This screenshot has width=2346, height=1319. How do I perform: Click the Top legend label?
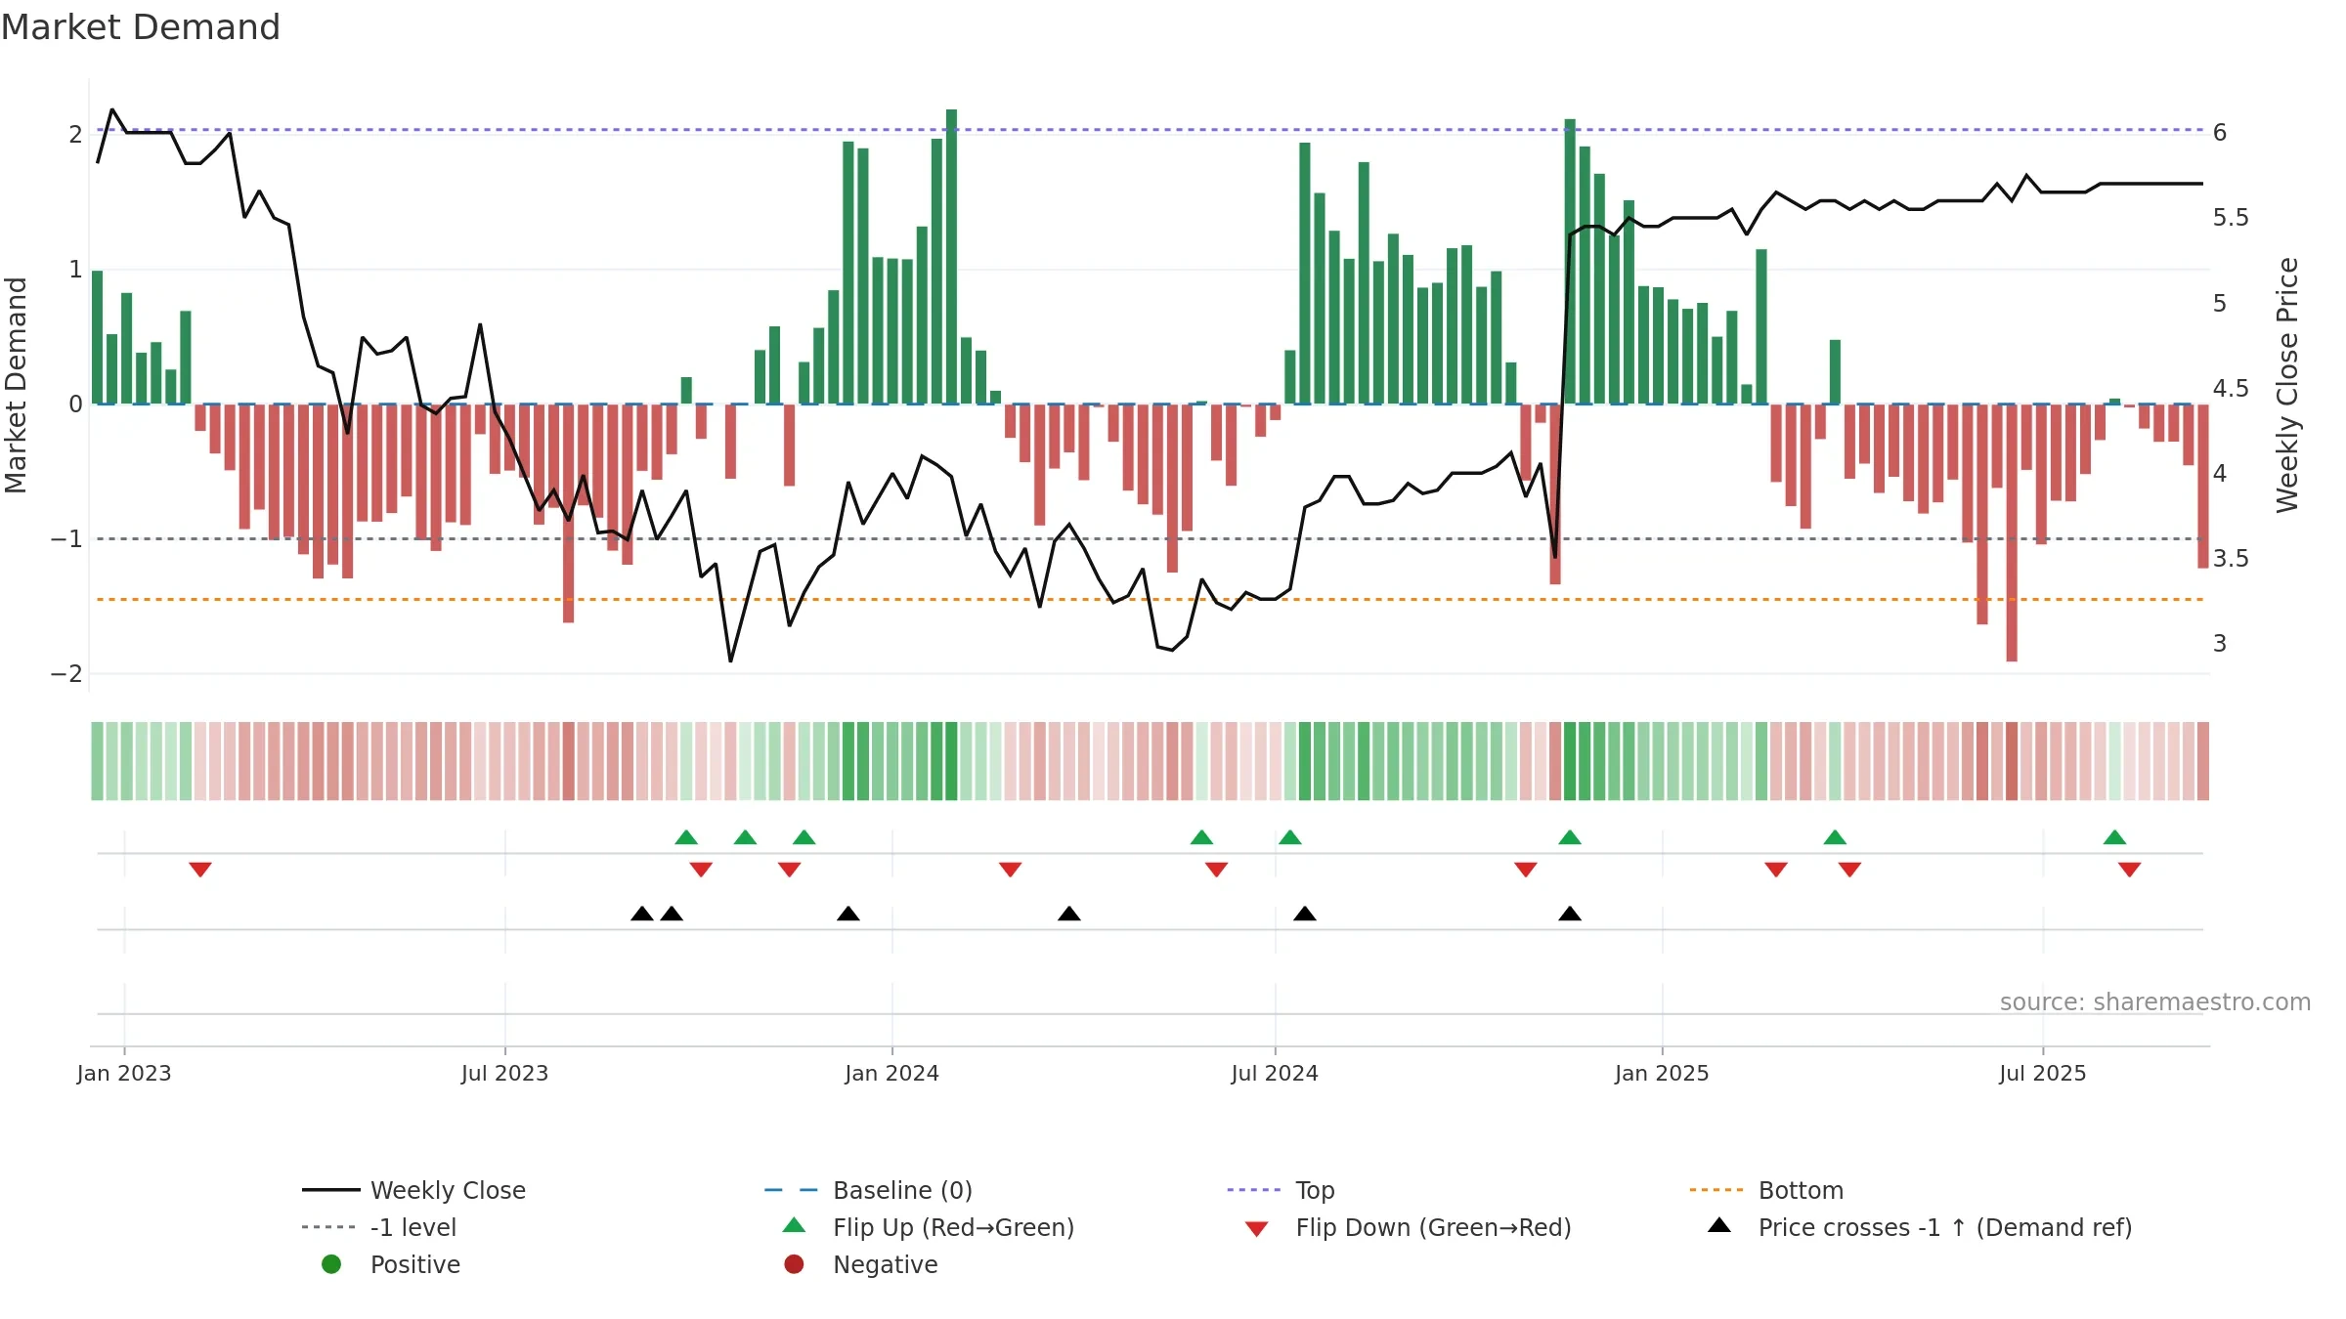[1315, 1190]
